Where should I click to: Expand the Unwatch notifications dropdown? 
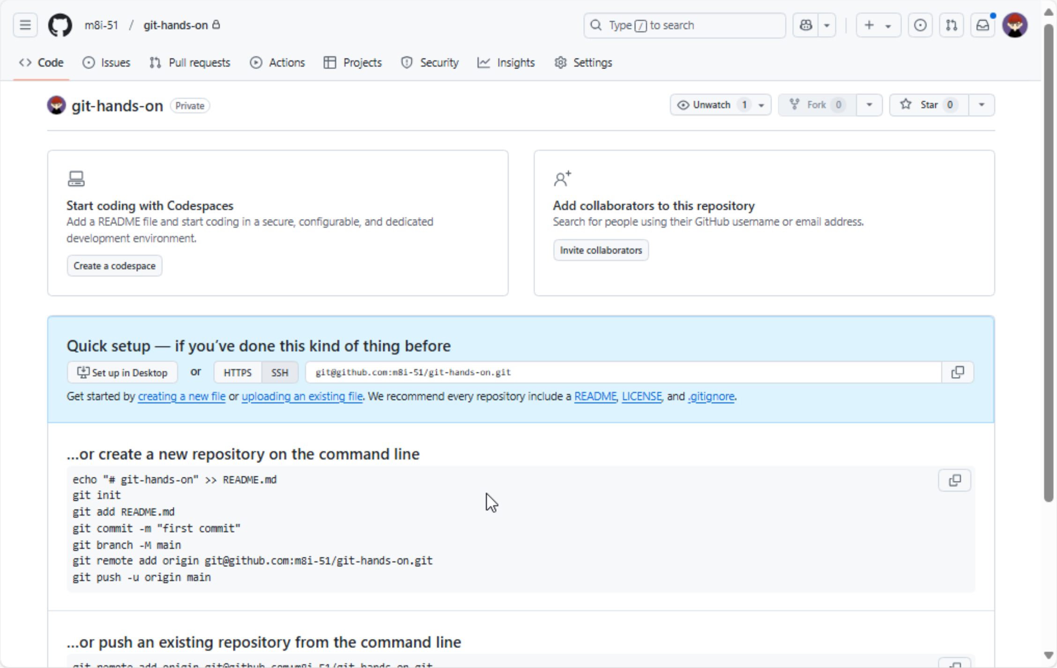pos(761,105)
